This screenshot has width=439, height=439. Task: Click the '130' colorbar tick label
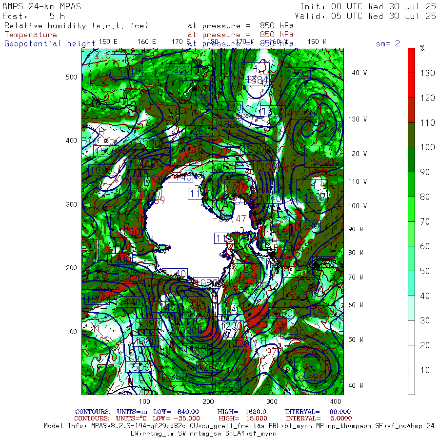tap(427, 73)
